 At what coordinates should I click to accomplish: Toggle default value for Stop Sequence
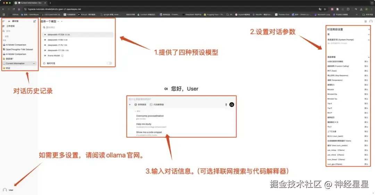click(366, 75)
